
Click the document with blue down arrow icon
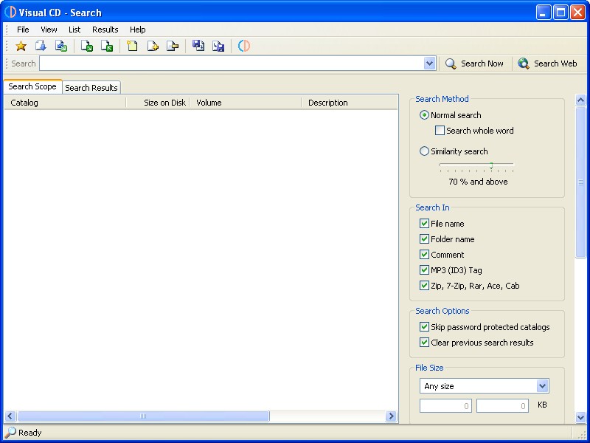tap(41, 47)
